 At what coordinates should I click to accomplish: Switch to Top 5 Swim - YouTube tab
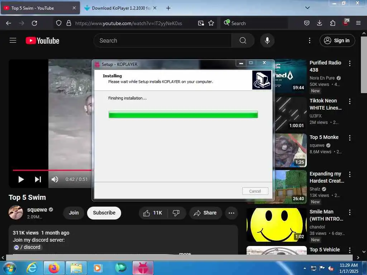[x=40, y=8]
